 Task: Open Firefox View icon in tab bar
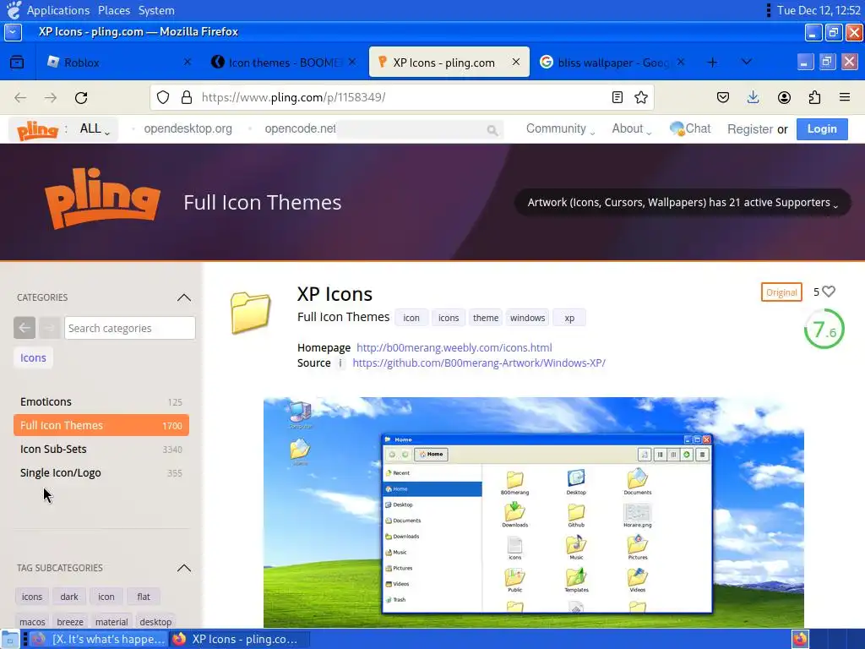17,63
